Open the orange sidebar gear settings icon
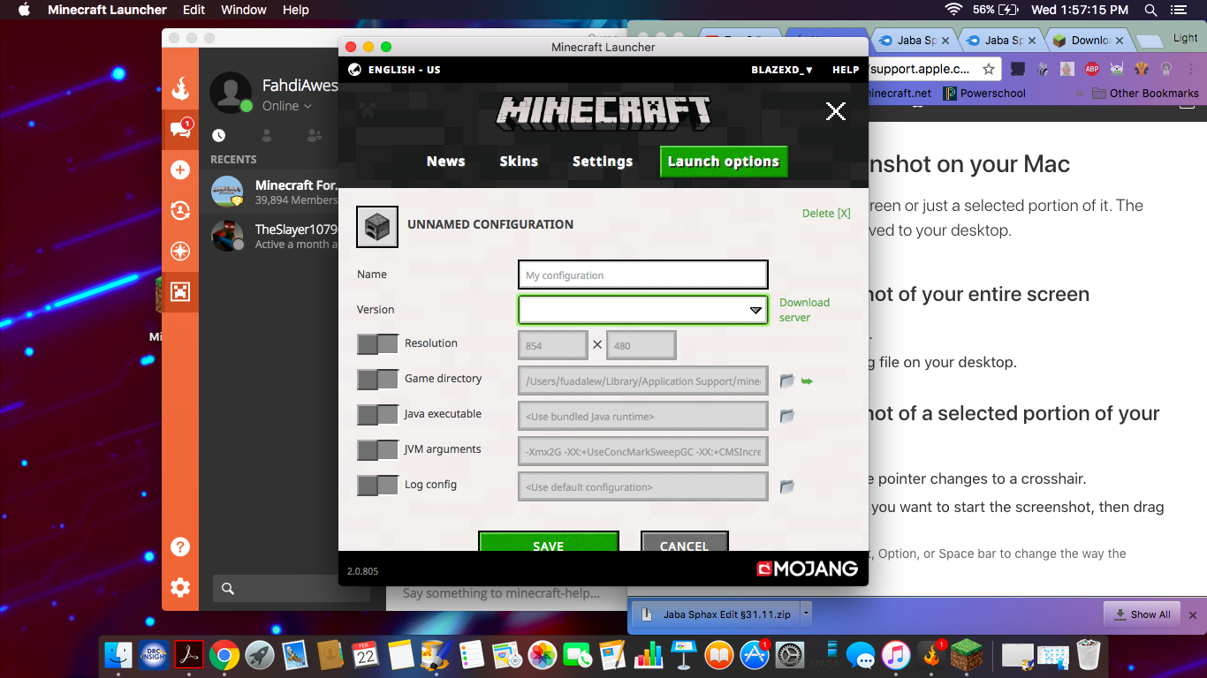Viewport: 1207px width, 678px height. pyautogui.click(x=180, y=587)
